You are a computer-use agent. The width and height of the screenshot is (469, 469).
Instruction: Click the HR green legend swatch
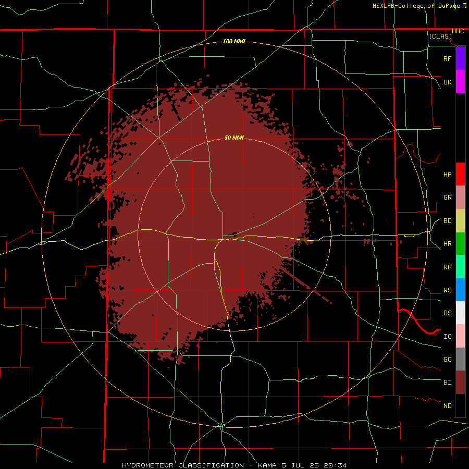(x=460, y=244)
